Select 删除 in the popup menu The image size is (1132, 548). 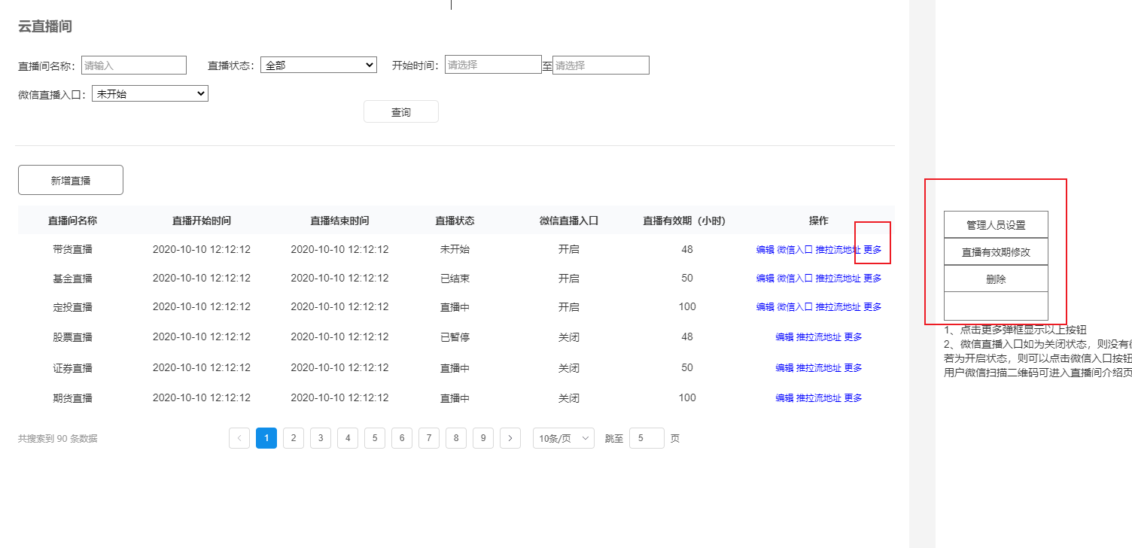995,278
